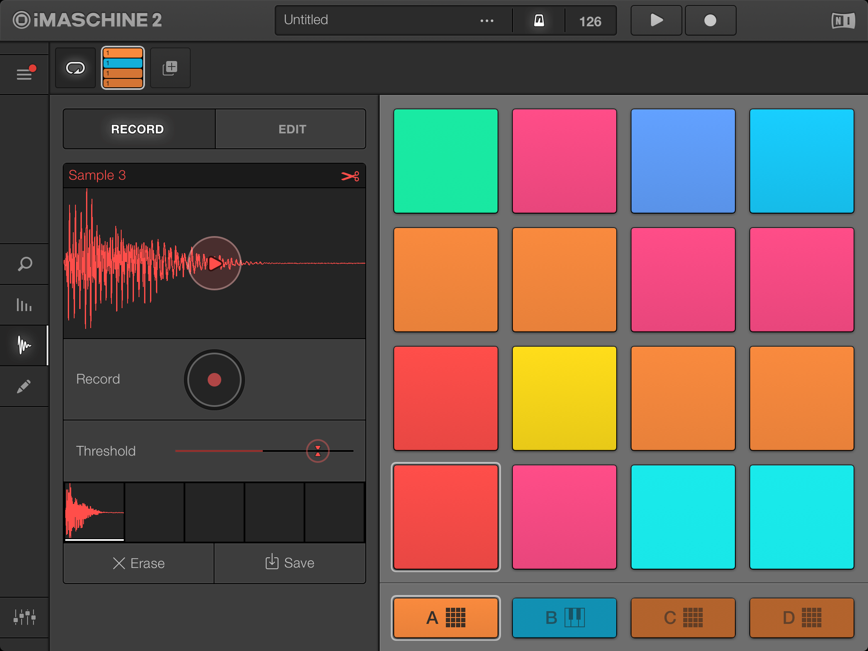Open the step sequencer bars icon
The image size is (868, 651).
(x=25, y=305)
